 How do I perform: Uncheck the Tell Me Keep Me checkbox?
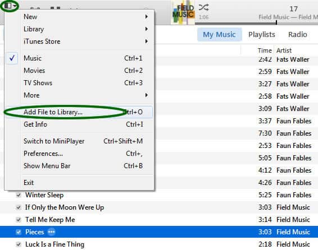(19, 220)
